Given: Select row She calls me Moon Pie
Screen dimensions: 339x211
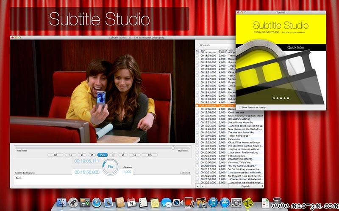Looking at the screenshot, I should 230,122.
